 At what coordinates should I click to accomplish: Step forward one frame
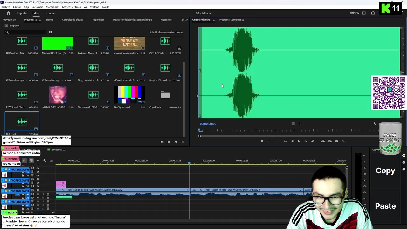click(x=306, y=141)
